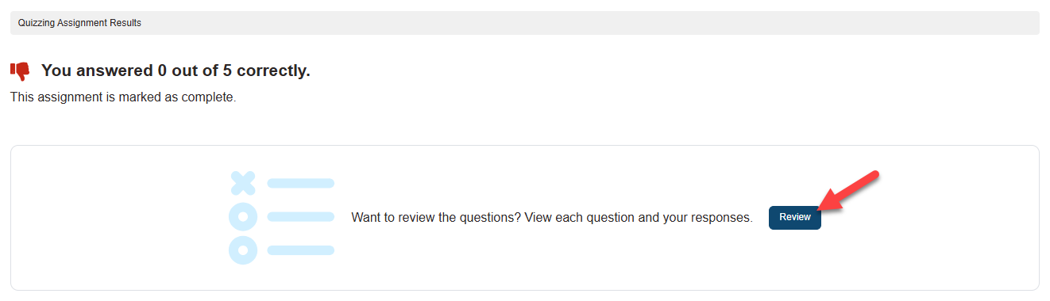The height and width of the screenshot is (301, 1050).
Task: Click the middle light-blue bar in the illustration
Action: point(301,216)
